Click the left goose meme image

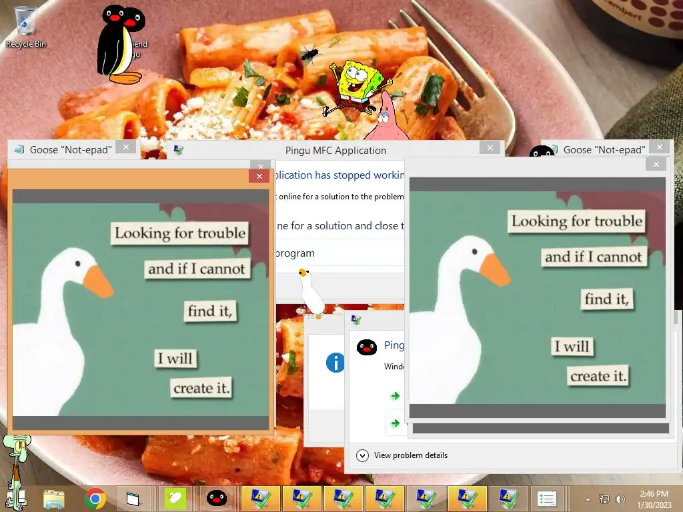140,309
